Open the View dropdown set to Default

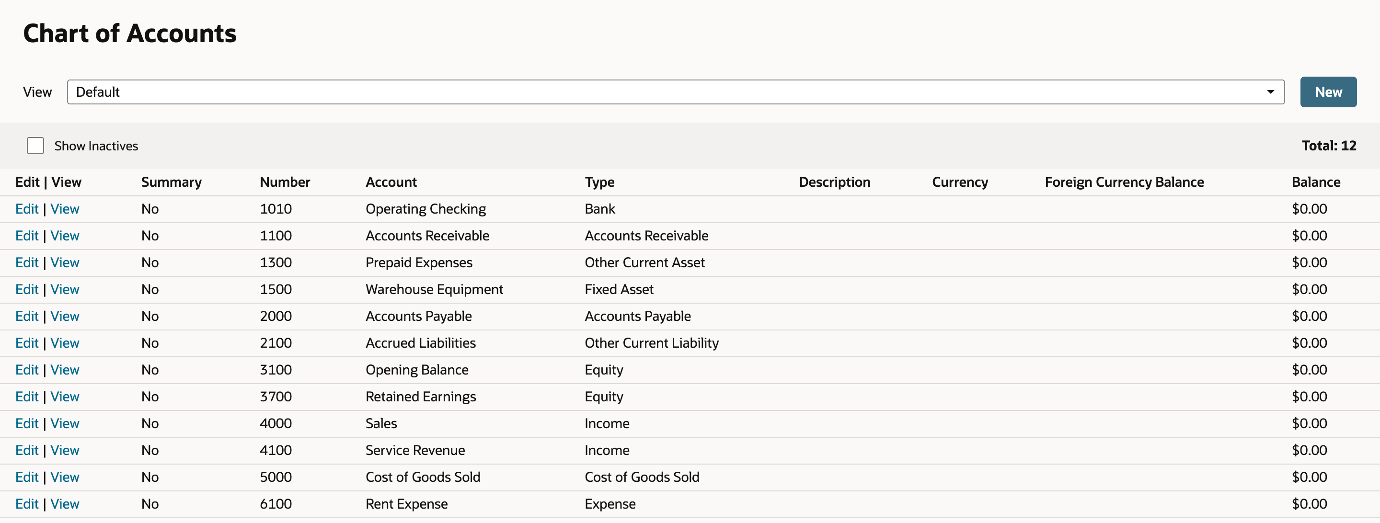click(x=676, y=92)
